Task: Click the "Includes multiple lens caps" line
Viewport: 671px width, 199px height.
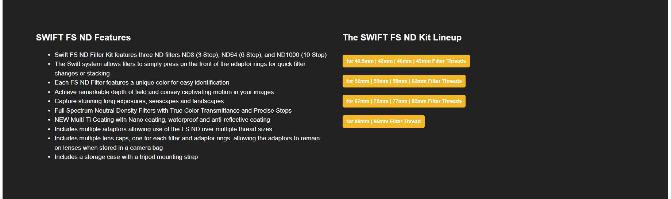Action: [x=187, y=138]
